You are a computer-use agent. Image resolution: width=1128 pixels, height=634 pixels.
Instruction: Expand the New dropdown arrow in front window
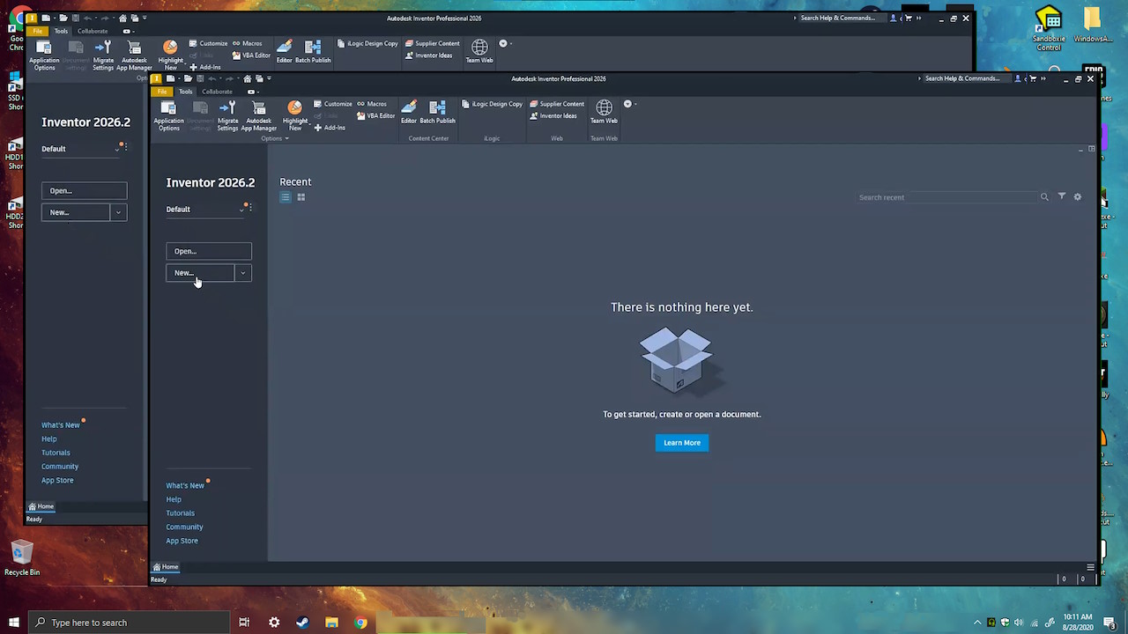click(x=242, y=273)
